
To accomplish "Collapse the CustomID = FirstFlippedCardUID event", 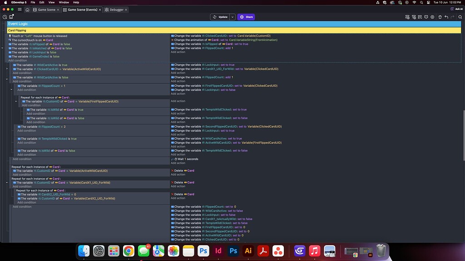I will pyautogui.click(x=16, y=101).
